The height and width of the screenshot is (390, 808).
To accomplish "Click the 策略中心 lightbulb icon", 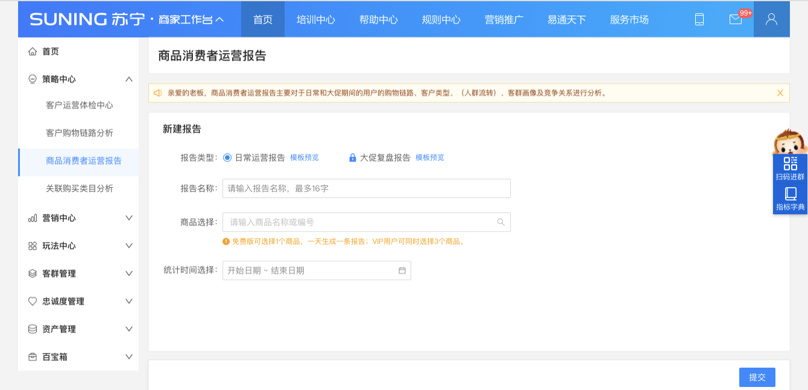I will pyautogui.click(x=33, y=79).
